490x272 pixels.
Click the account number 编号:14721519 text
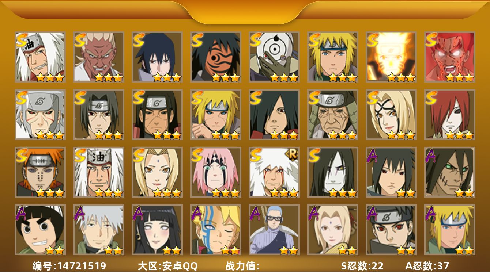(69, 266)
